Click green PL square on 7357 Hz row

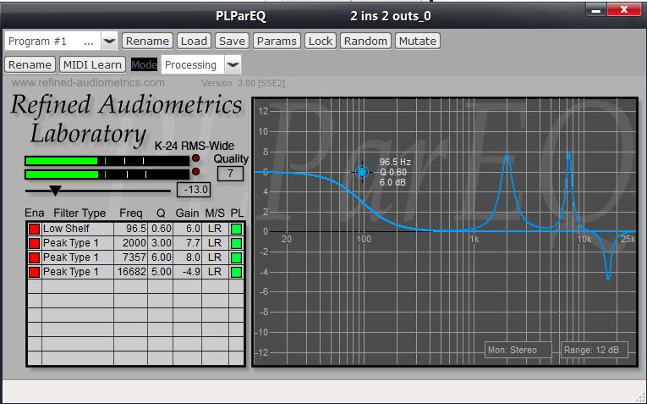coord(236,257)
